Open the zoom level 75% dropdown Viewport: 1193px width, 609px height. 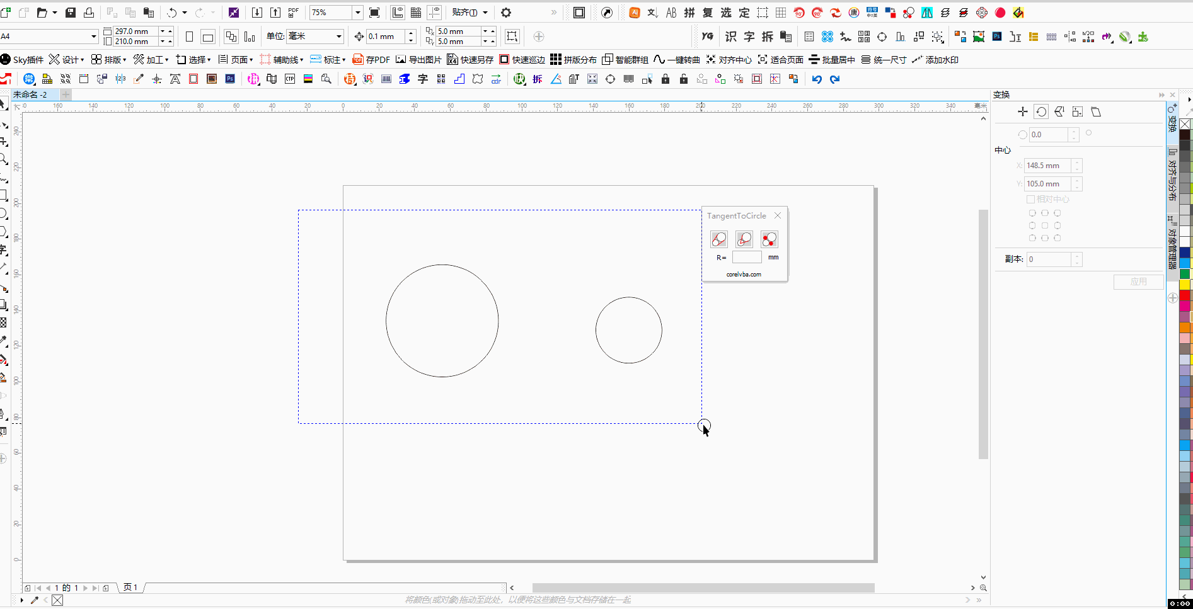[x=357, y=13]
